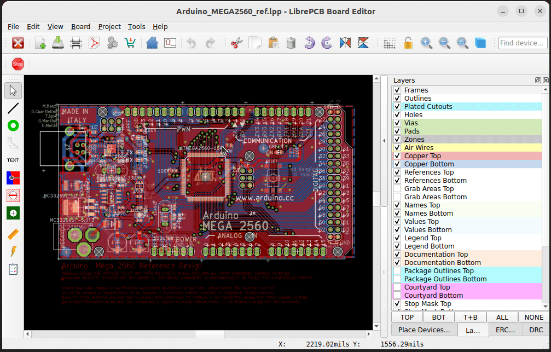Viewport: 551px width, 352px height.
Task: Open the Board menu
Action: click(80, 26)
